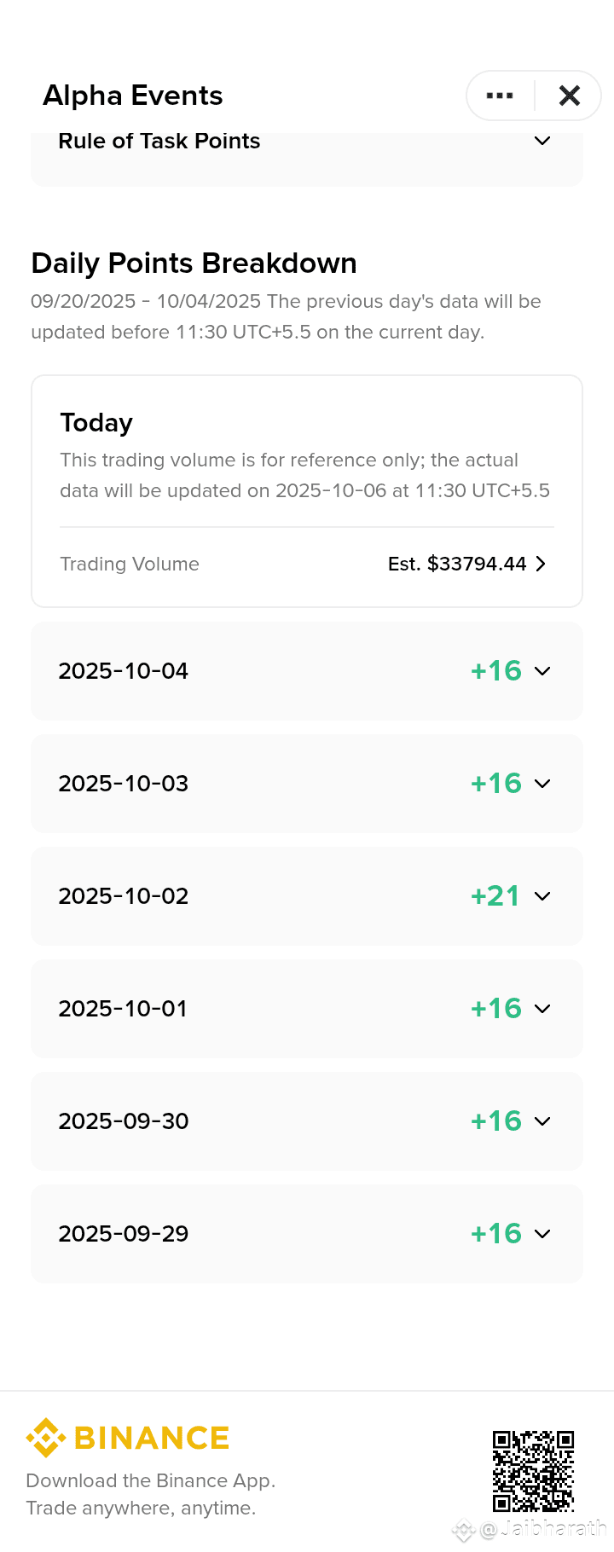Click the Binance diamond logo icon
The height and width of the screenshot is (1552, 614).
click(x=46, y=1438)
